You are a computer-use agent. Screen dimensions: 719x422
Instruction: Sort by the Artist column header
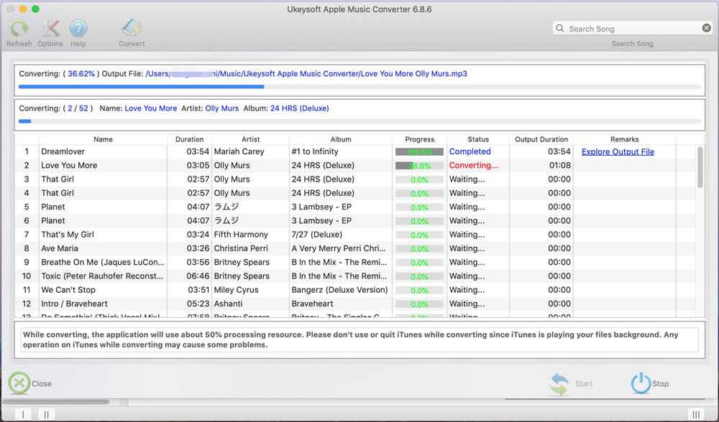tap(250, 139)
